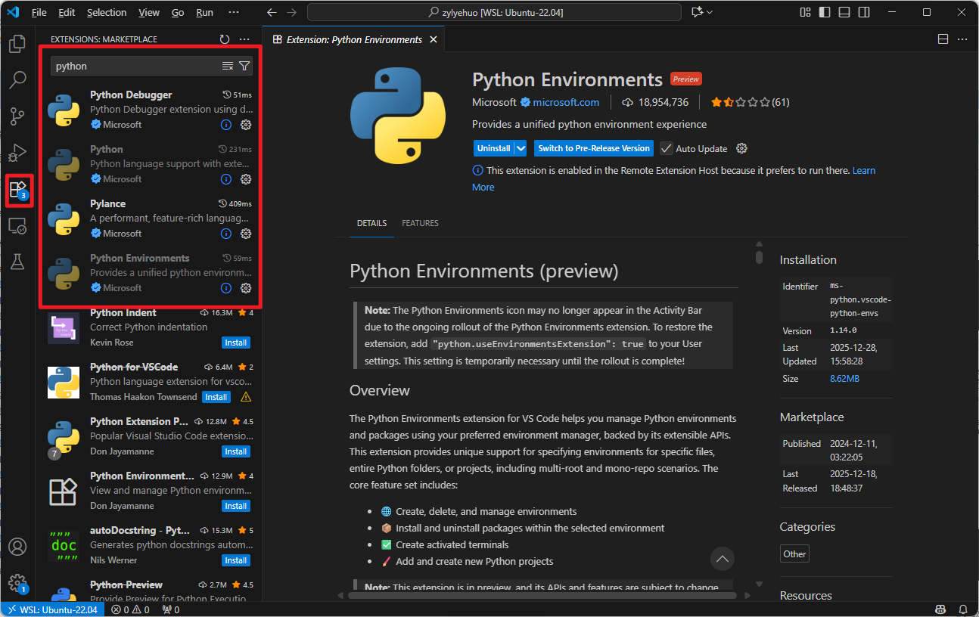Open the File menu

tap(39, 13)
